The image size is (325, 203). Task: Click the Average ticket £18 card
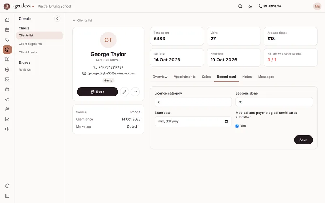pos(290,36)
